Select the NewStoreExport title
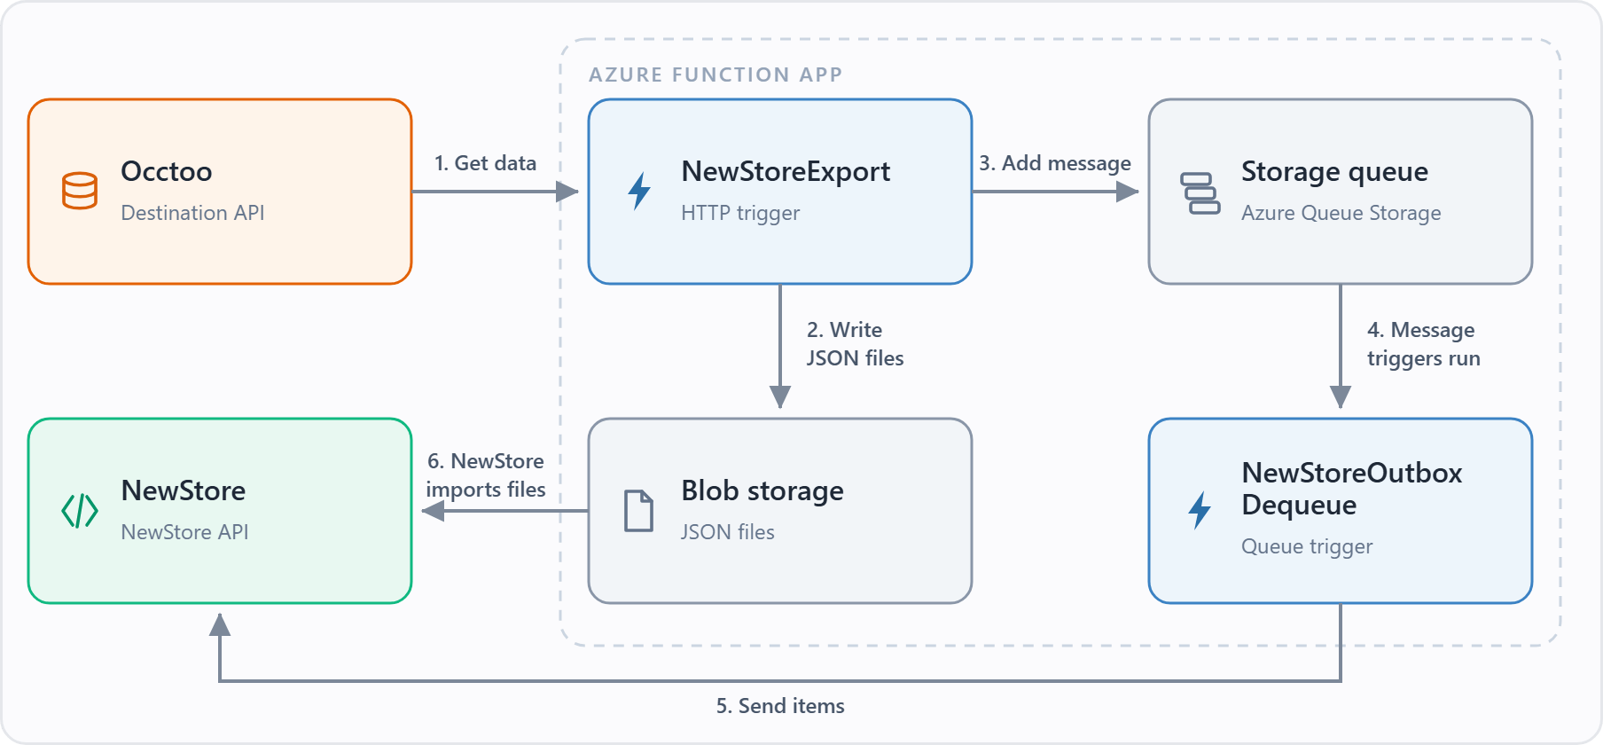 tap(786, 171)
